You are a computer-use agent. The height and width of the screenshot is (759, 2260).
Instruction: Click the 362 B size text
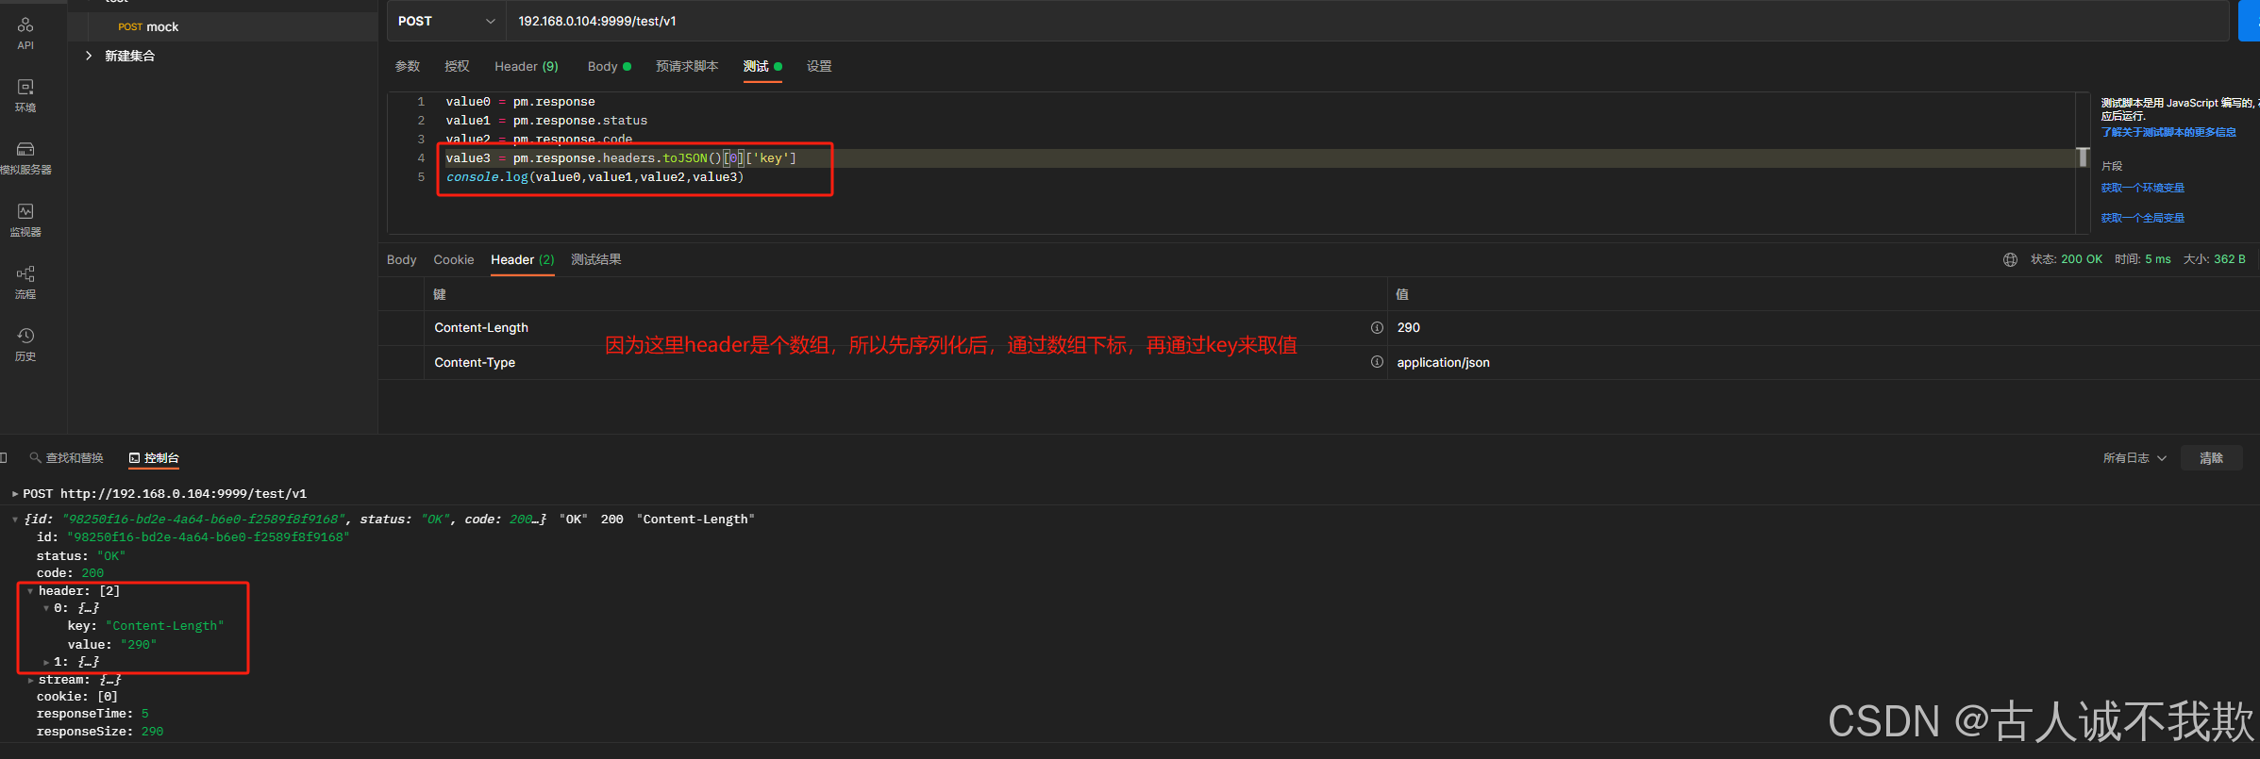(x=2230, y=259)
